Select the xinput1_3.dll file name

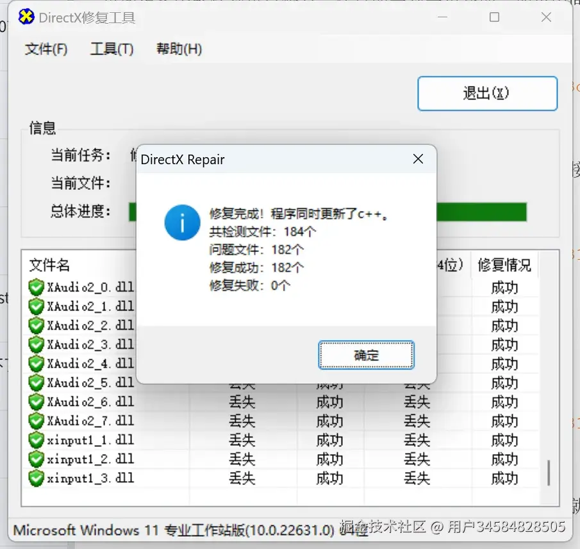[x=90, y=478]
